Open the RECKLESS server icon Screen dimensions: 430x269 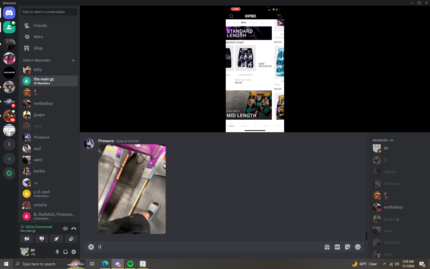click(x=9, y=73)
